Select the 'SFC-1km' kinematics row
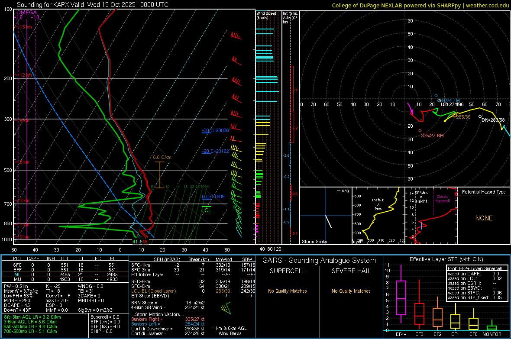511x339 pixels. pyautogui.click(x=193, y=265)
